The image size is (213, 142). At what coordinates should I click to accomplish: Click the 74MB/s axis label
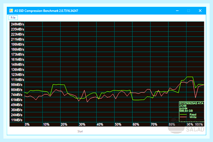click(x=17, y=95)
